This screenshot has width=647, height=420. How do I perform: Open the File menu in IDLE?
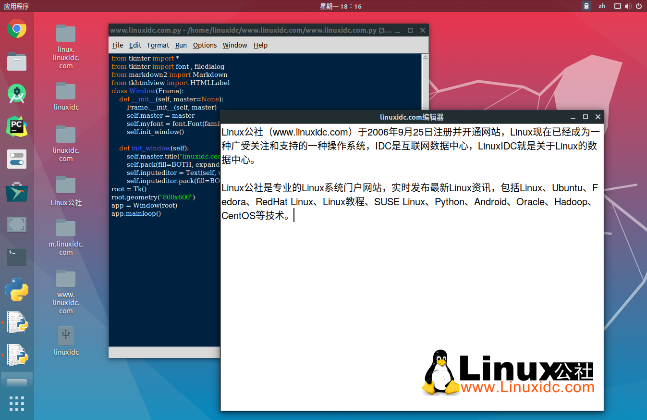[118, 45]
